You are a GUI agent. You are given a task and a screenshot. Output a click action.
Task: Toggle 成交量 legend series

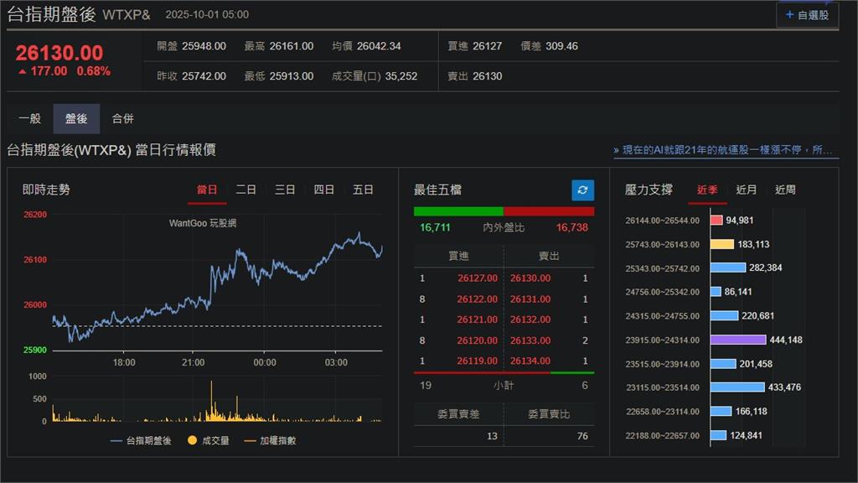(208, 440)
